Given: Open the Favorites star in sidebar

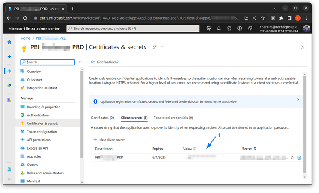Looking at the screenshot, I should point(9,57).
